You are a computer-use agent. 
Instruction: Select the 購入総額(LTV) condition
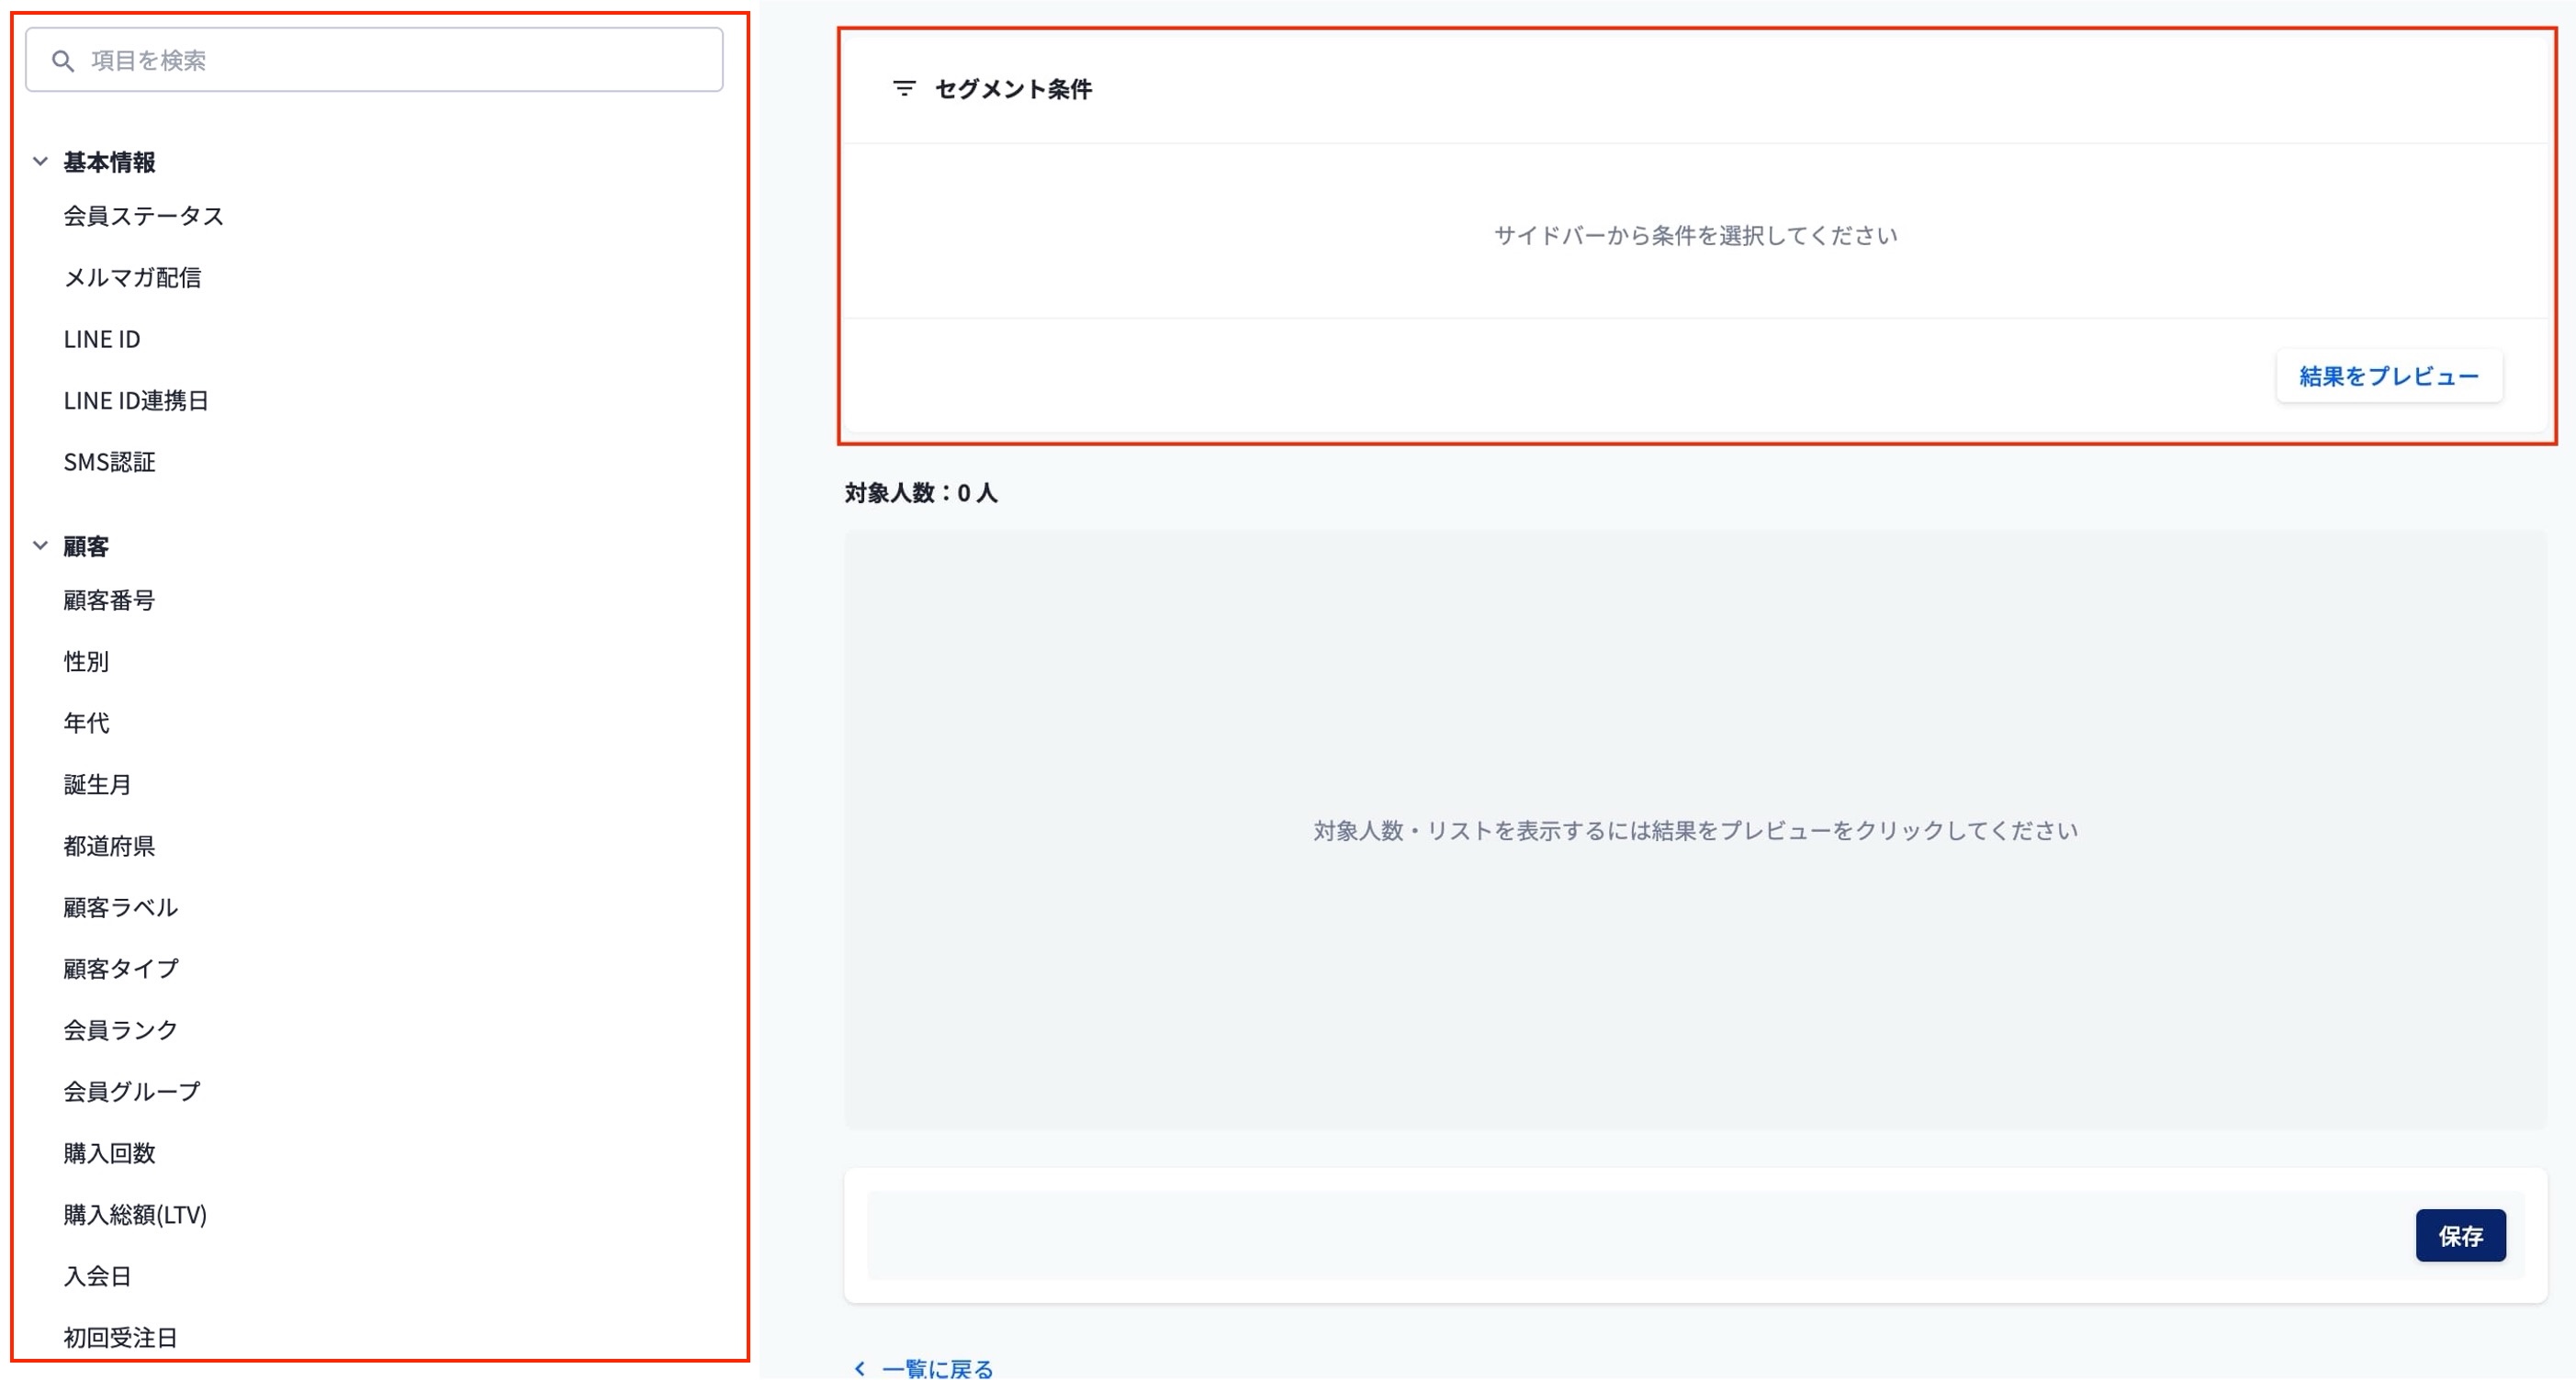click(135, 1215)
